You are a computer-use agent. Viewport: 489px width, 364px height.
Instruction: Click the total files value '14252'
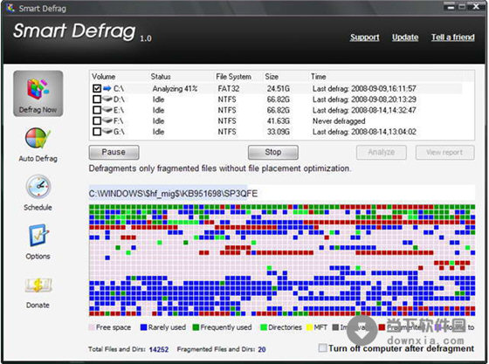[159, 349]
